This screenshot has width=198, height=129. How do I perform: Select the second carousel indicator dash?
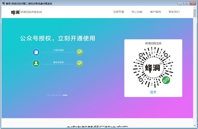pyautogui.click(x=53, y=95)
